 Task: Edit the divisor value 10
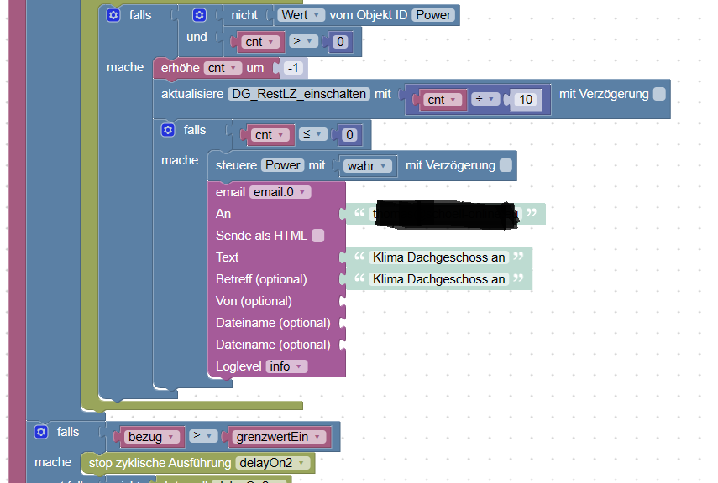click(x=526, y=100)
